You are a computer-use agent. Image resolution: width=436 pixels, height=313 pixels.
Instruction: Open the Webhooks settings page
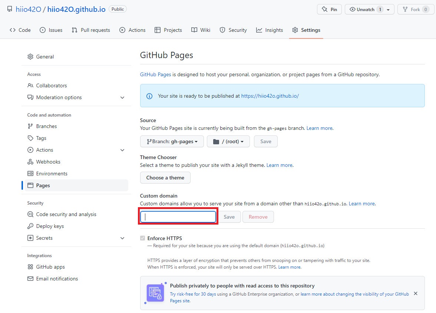point(48,162)
